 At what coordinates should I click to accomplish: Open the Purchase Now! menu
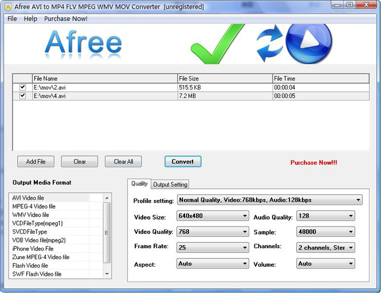pos(66,19)
